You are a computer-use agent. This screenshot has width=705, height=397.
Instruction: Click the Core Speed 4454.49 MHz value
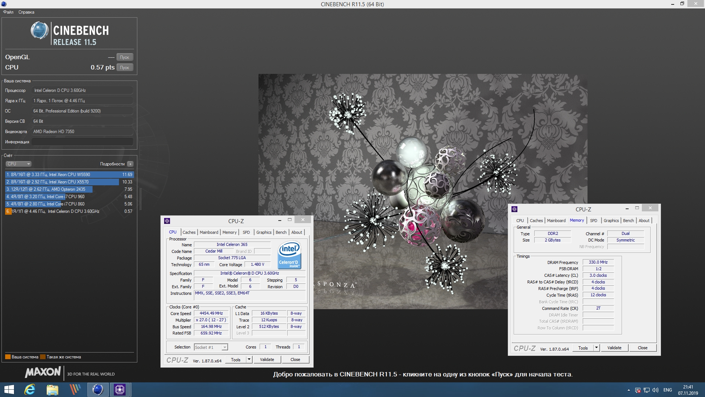(x=211, y=314)
